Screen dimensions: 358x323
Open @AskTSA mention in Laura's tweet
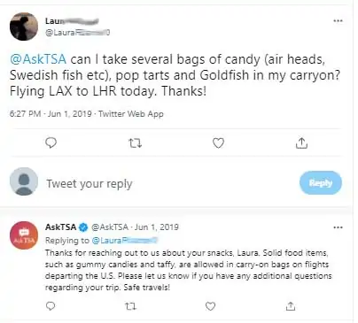coord(38,59)
